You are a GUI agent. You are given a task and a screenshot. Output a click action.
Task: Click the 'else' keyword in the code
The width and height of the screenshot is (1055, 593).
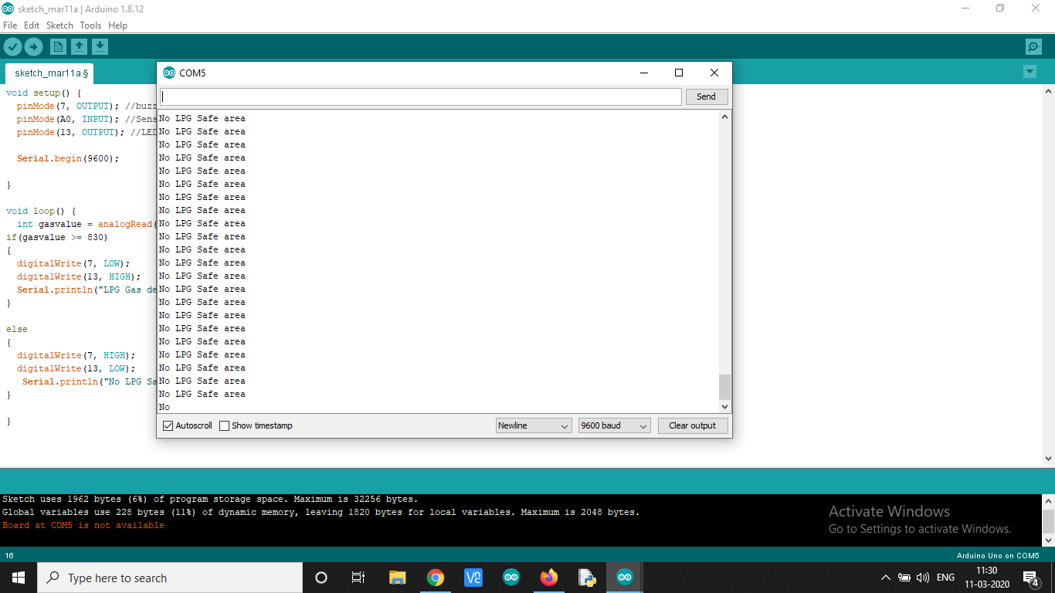pos(17,329)
